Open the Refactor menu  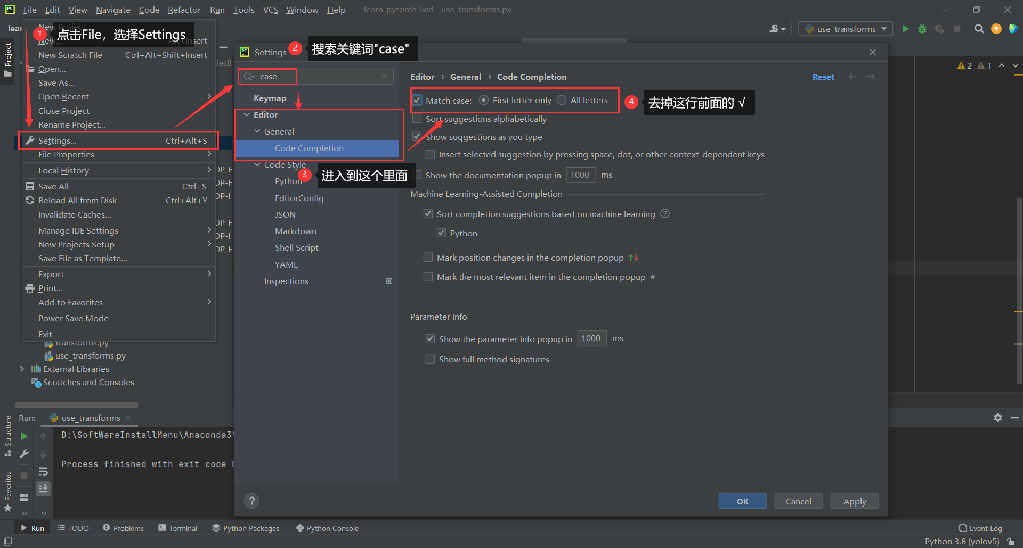point(184,10)
